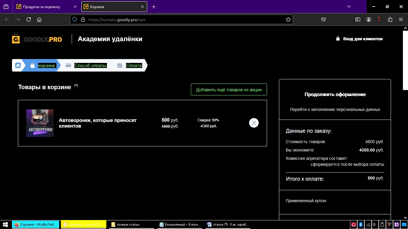
Task: Go back to the previous page
Action: (7, 19)
